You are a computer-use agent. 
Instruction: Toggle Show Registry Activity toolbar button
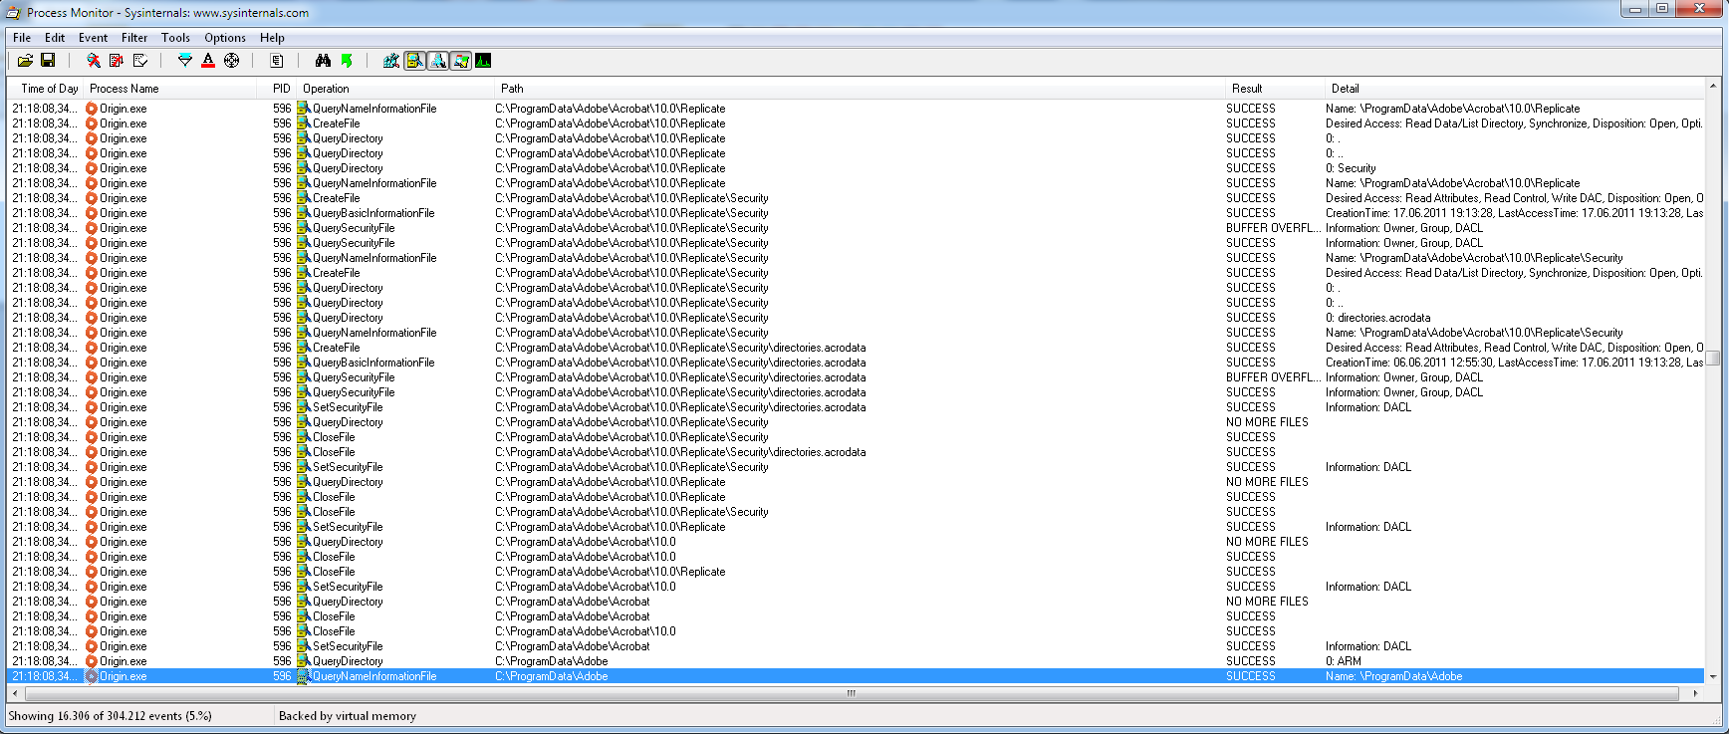pos(391,61)
